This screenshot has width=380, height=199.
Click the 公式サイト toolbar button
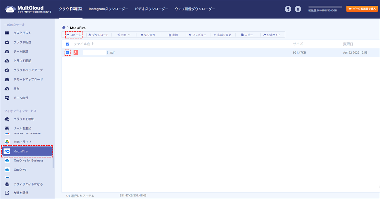(272, 35)
